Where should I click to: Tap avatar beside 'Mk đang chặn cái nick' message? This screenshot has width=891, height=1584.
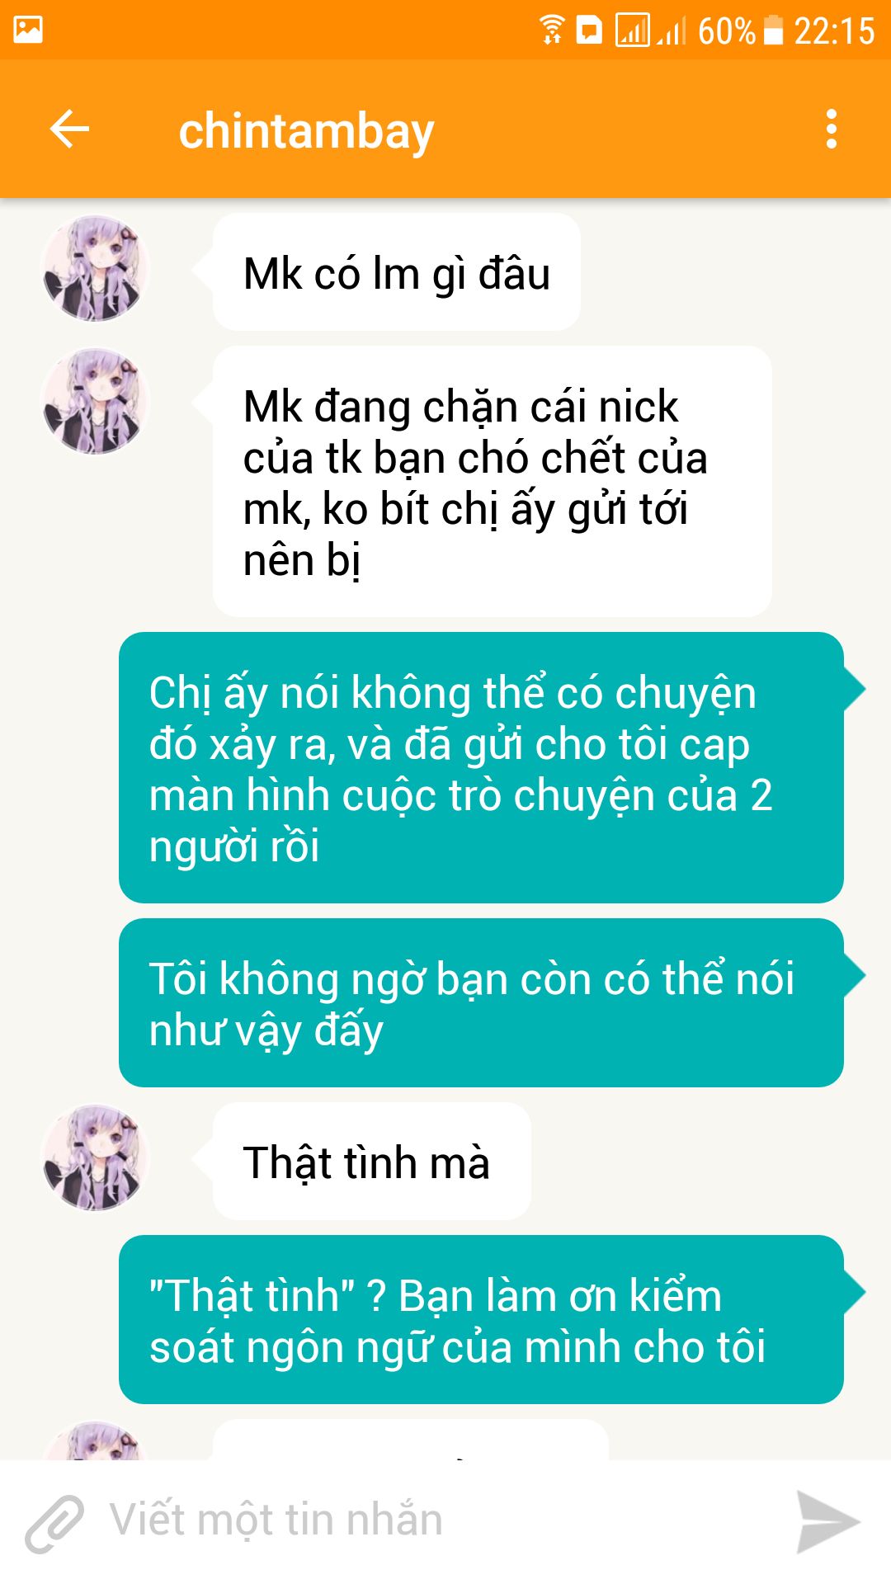click(x=95, y=401)
